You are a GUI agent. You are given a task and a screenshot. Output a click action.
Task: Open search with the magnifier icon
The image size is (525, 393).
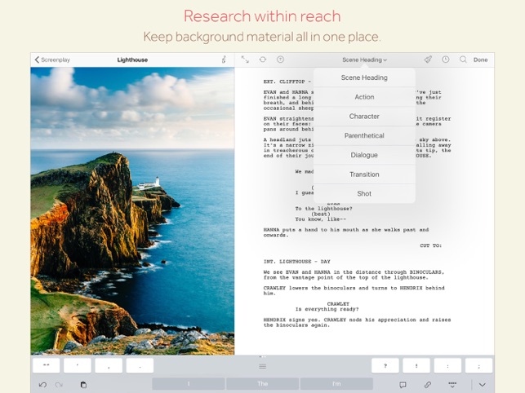click(x=463, y=60)
